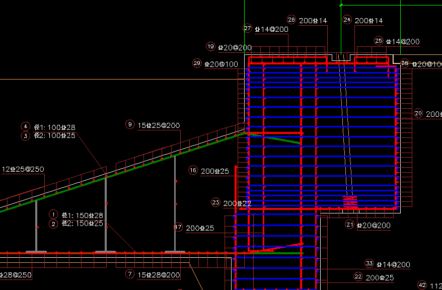Pick the circled number 24 callout

click(x=347, y=20)
